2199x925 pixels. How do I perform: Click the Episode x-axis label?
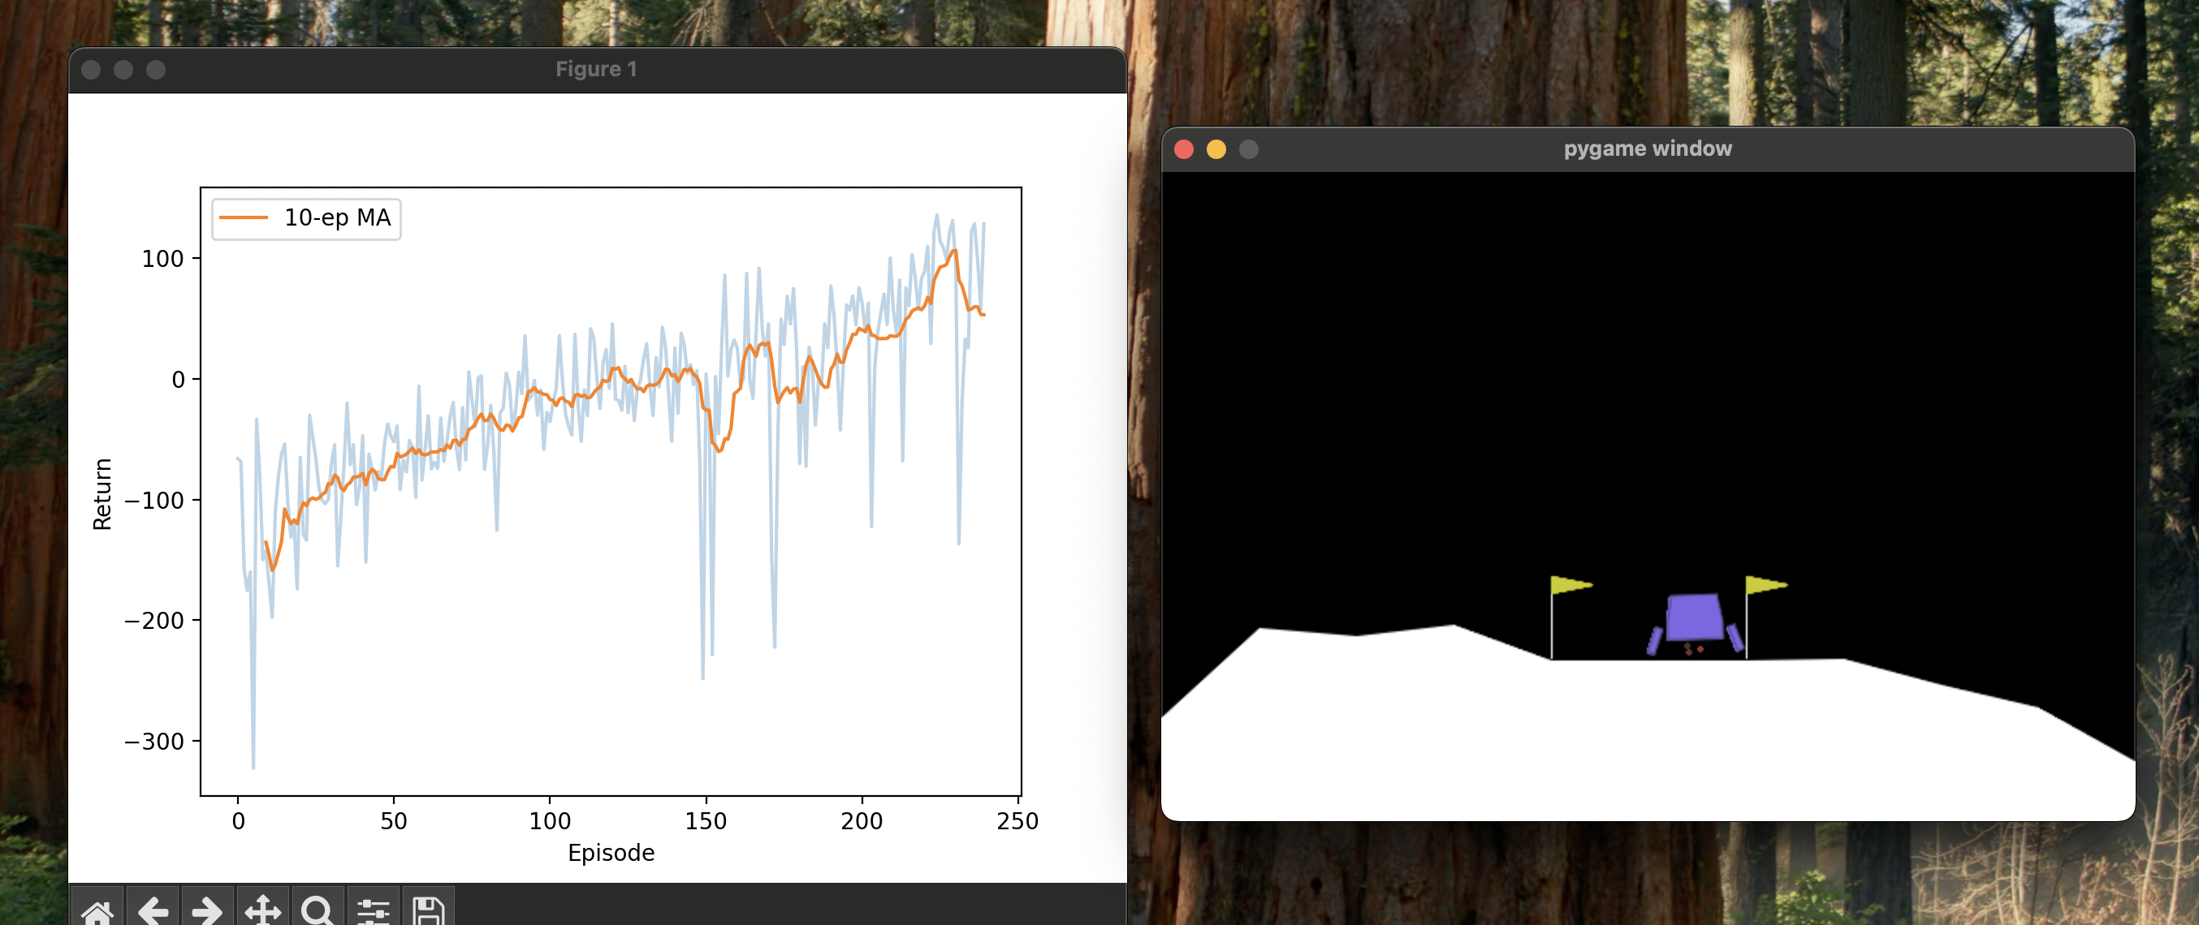611,853
